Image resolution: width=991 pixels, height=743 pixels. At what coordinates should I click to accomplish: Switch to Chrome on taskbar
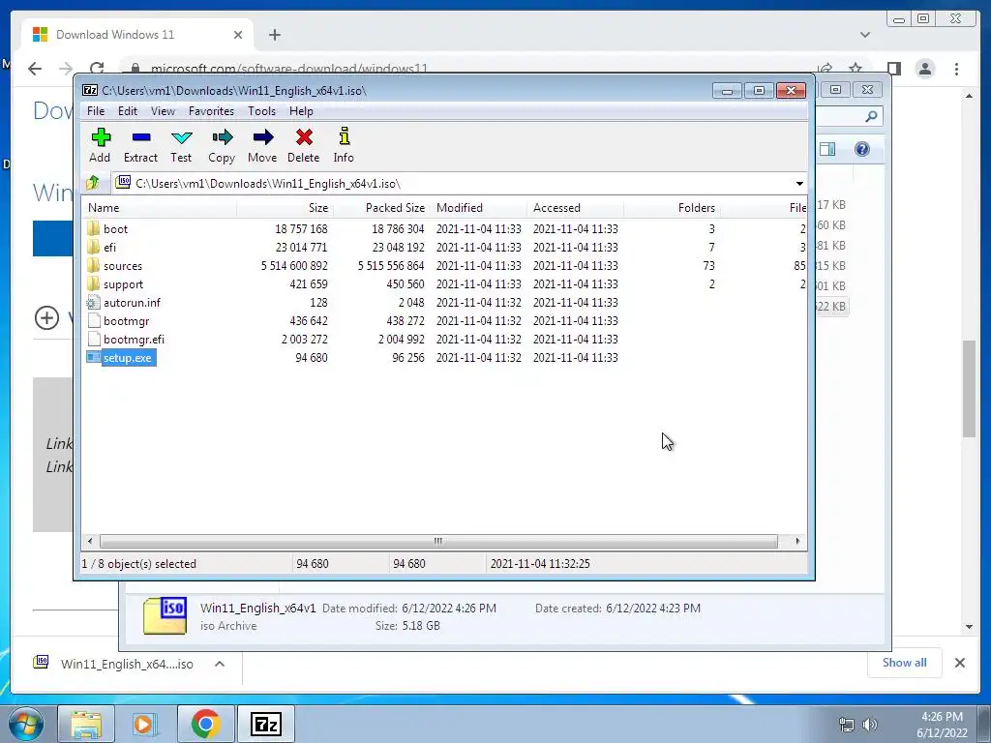click(x=205, y=724)
